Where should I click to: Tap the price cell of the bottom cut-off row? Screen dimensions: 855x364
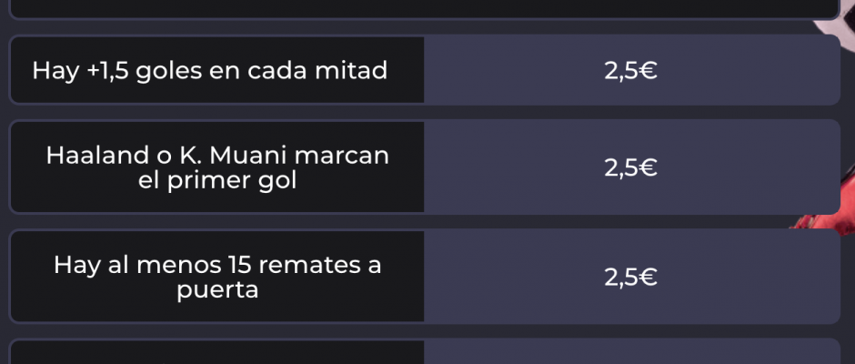(x=630, y=353)
